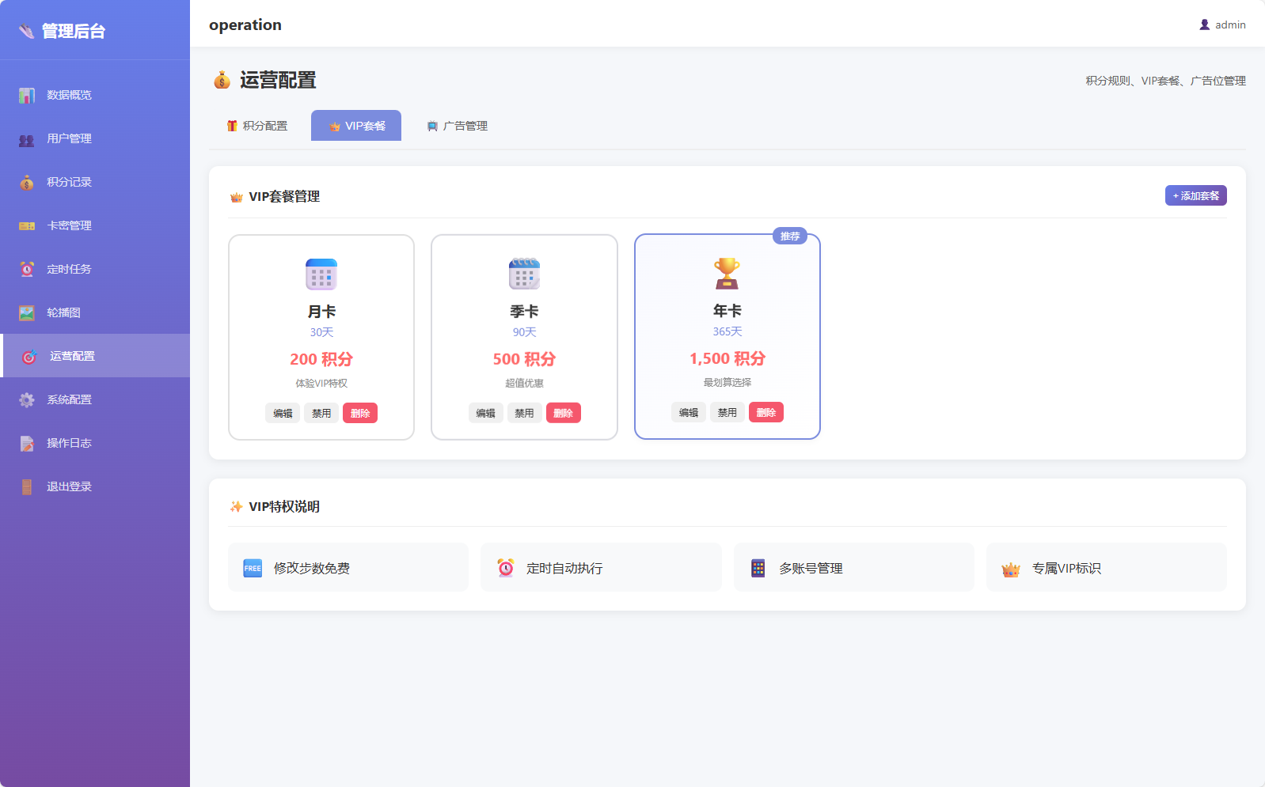Click the 月卡 calendar icon

click(321, 274)
